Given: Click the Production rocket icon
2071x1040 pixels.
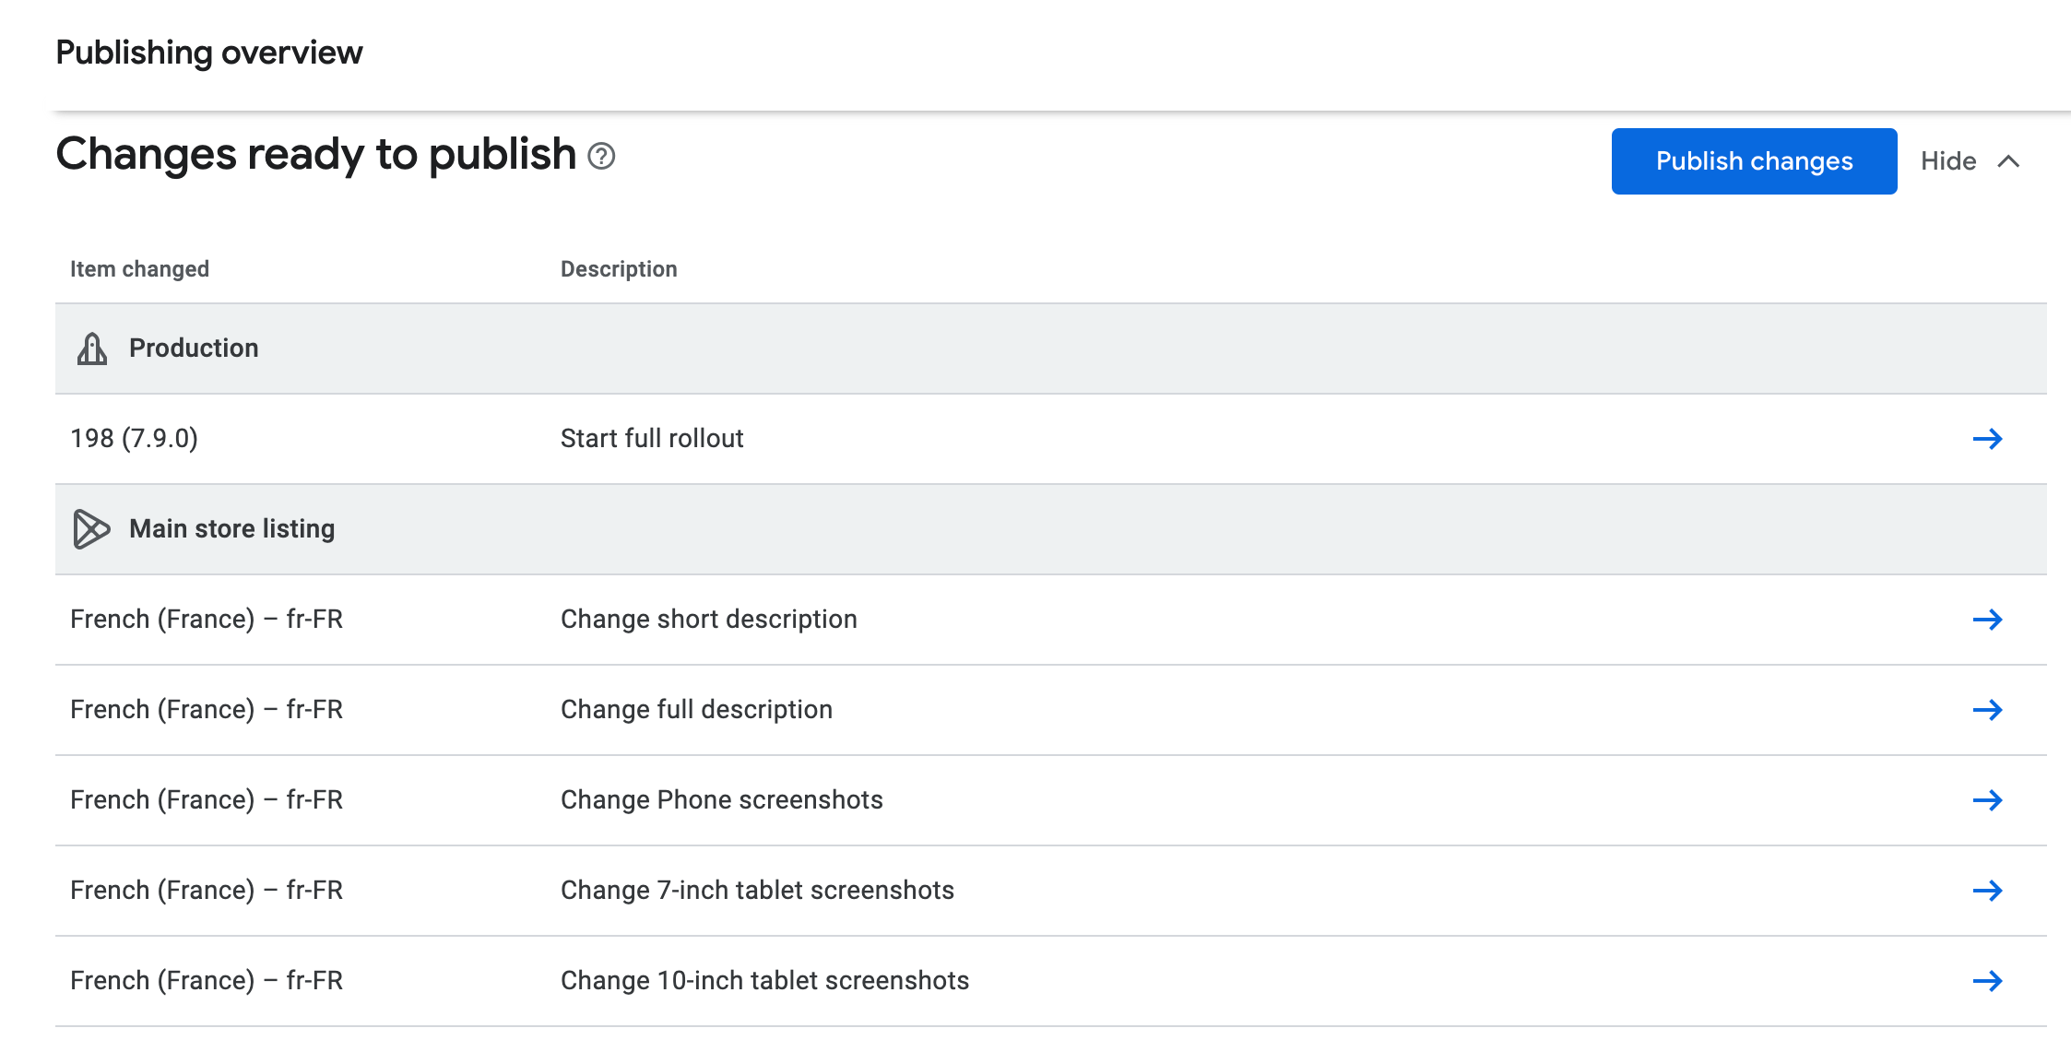Looking at the screenshot, I should [x=91, y=349].
